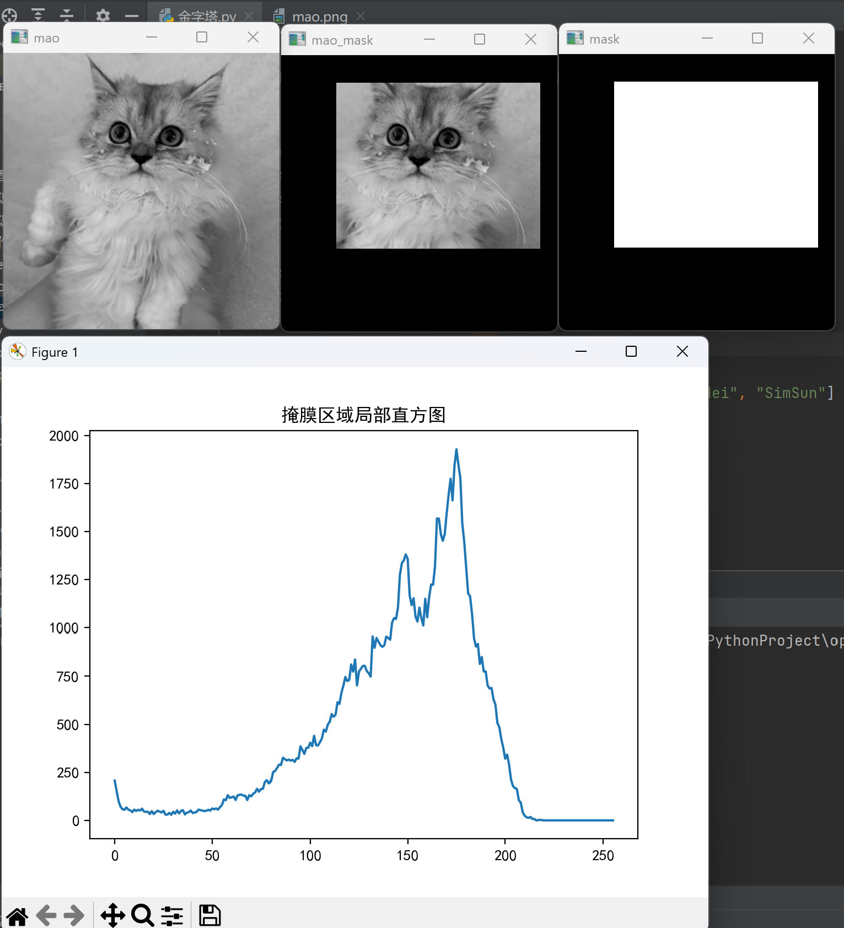
Task: Select opened file locator target icon
Action: [x=9, y=15]
